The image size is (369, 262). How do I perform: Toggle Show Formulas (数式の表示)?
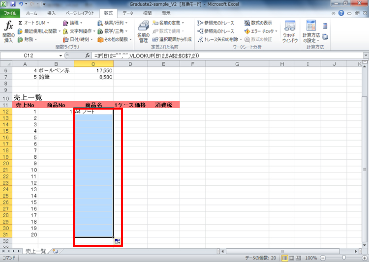pos(258,23)
